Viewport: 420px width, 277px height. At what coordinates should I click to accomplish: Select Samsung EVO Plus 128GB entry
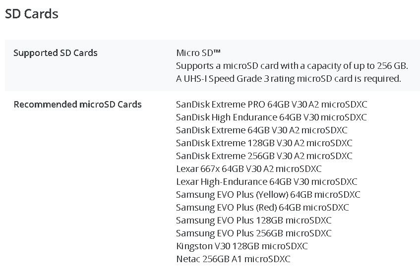tap(254, 220)
